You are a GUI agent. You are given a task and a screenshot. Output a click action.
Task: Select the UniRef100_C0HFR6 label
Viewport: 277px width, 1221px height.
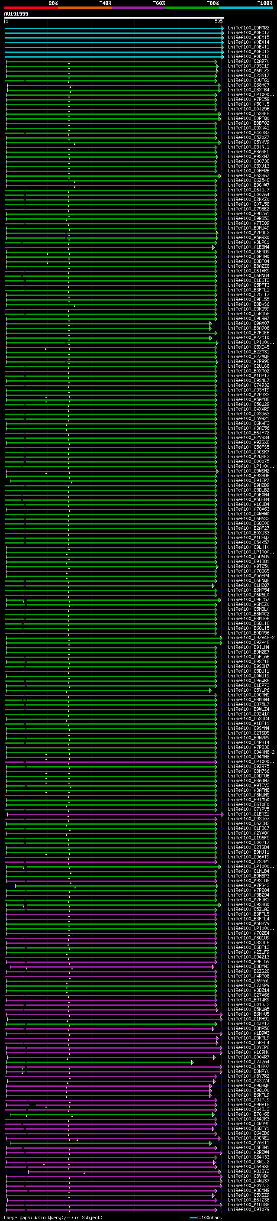click(248, 171)
